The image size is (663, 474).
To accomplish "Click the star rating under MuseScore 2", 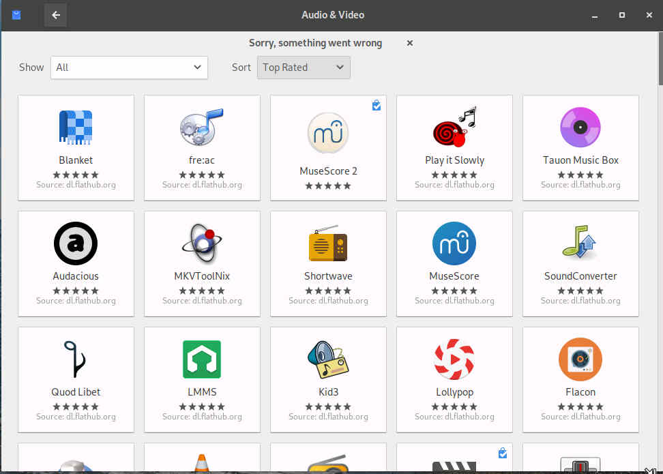I will click(328, 186).
